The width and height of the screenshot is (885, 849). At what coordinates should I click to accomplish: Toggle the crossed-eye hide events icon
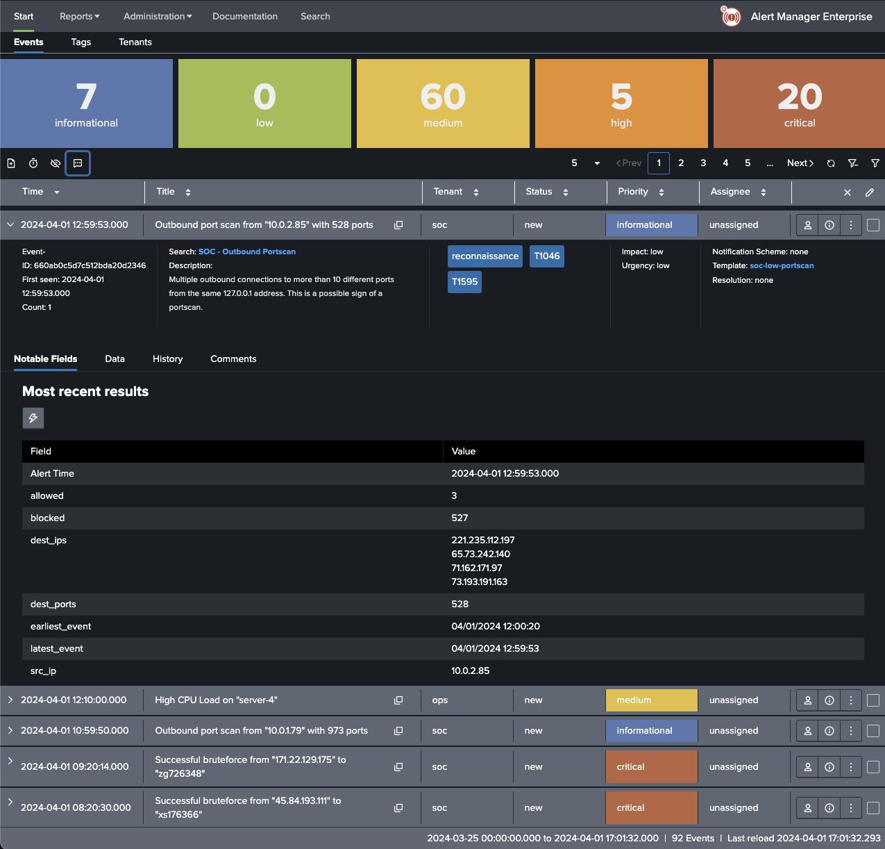pyautogui.click(x=56, y=163)
